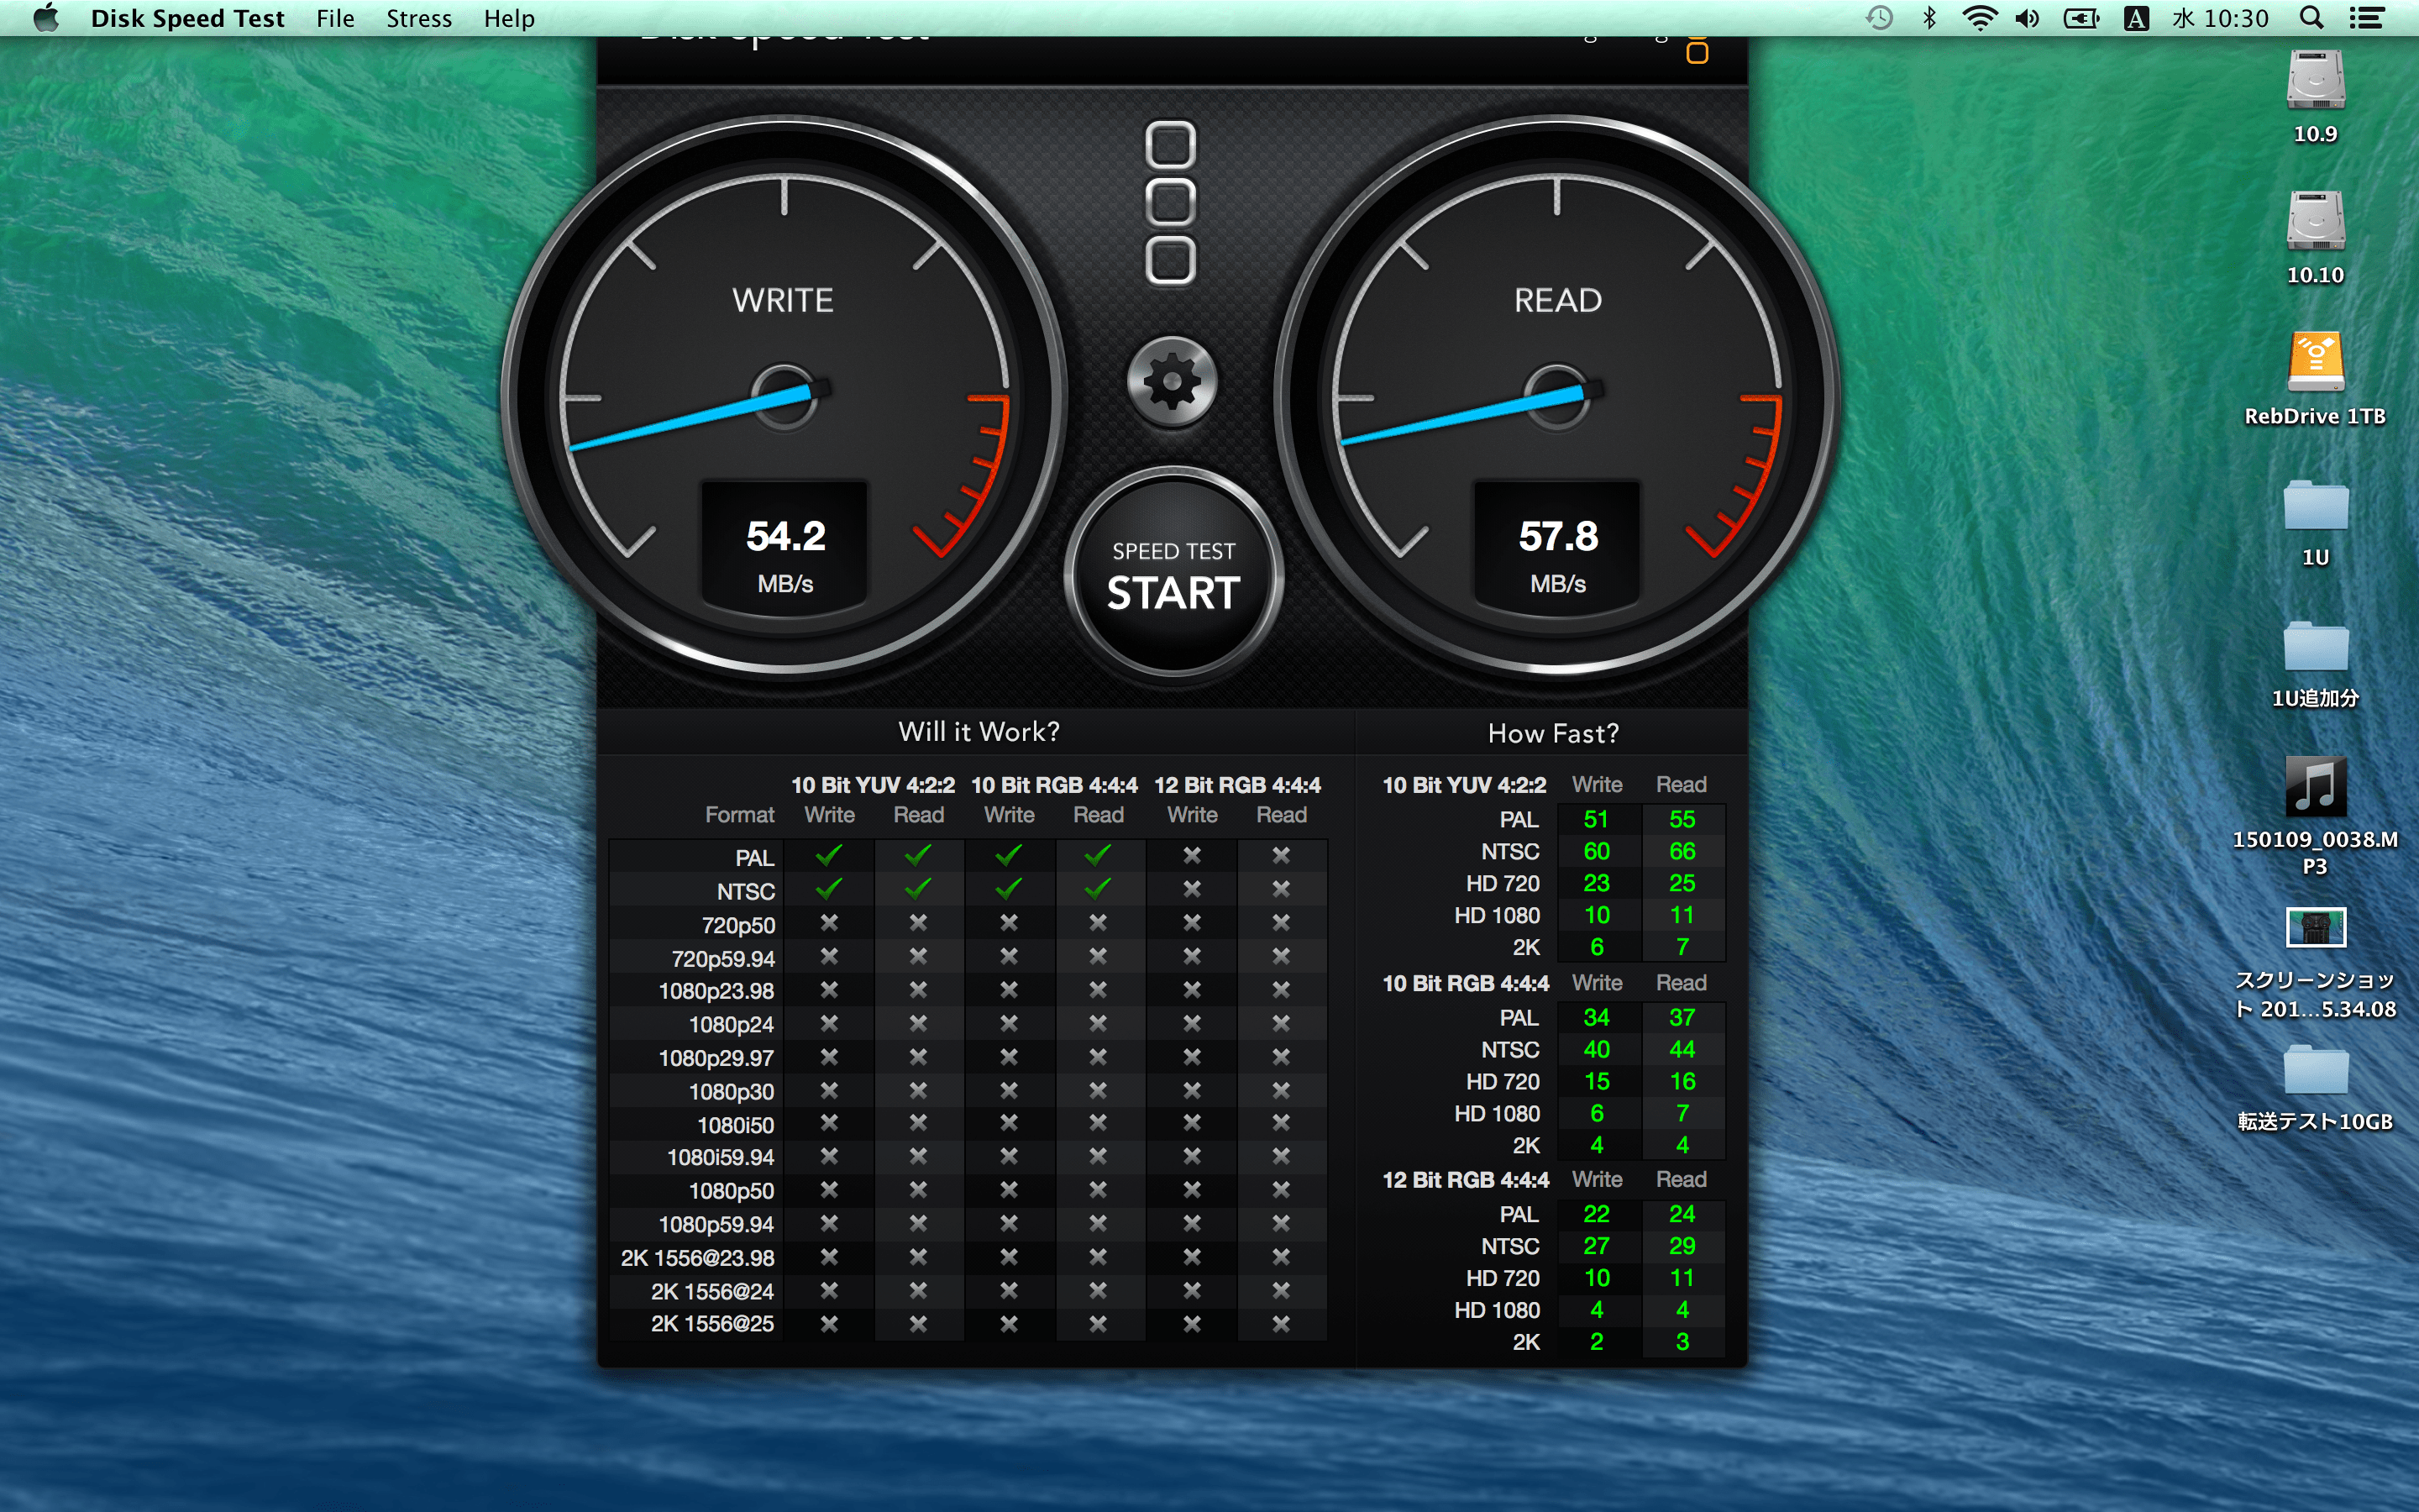2419x1512 pixels.
Task: Click YUV PAL write value 51
Action: (1597, 819)
